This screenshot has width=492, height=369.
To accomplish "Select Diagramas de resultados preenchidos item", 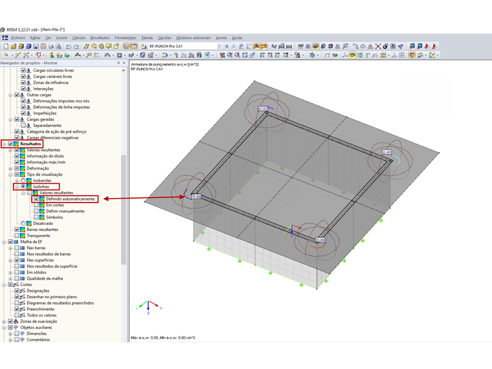I will 60,303.
